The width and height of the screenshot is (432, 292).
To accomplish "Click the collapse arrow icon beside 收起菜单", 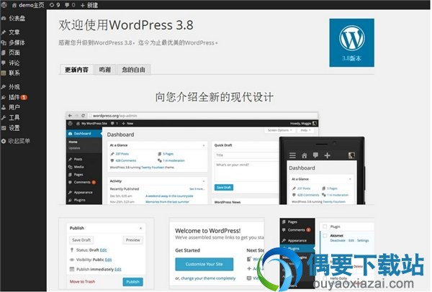I will [4, 141].
